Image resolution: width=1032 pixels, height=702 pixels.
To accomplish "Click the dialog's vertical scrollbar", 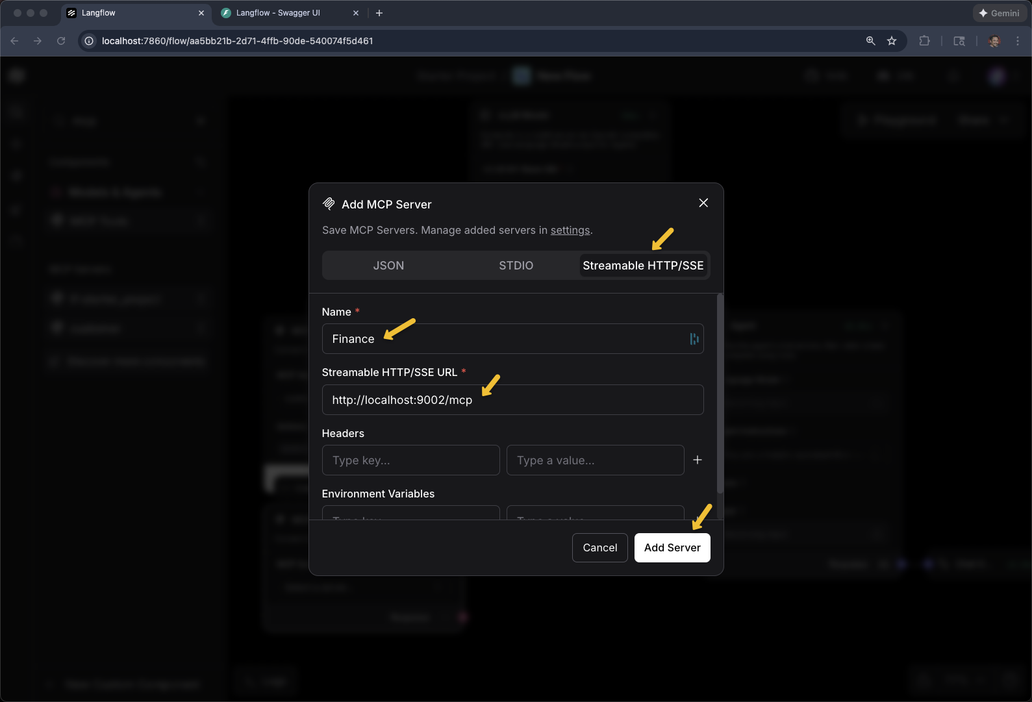I will tap(720, 394).
